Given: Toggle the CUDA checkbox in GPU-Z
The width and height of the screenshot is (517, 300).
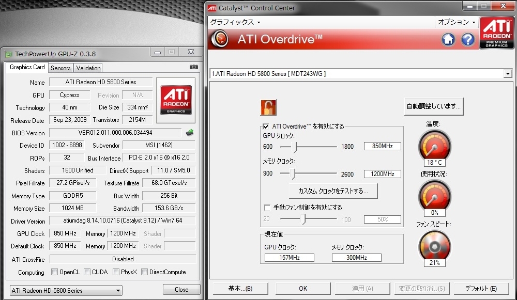Looking at the screenshot, I should [x=87, y=272].
